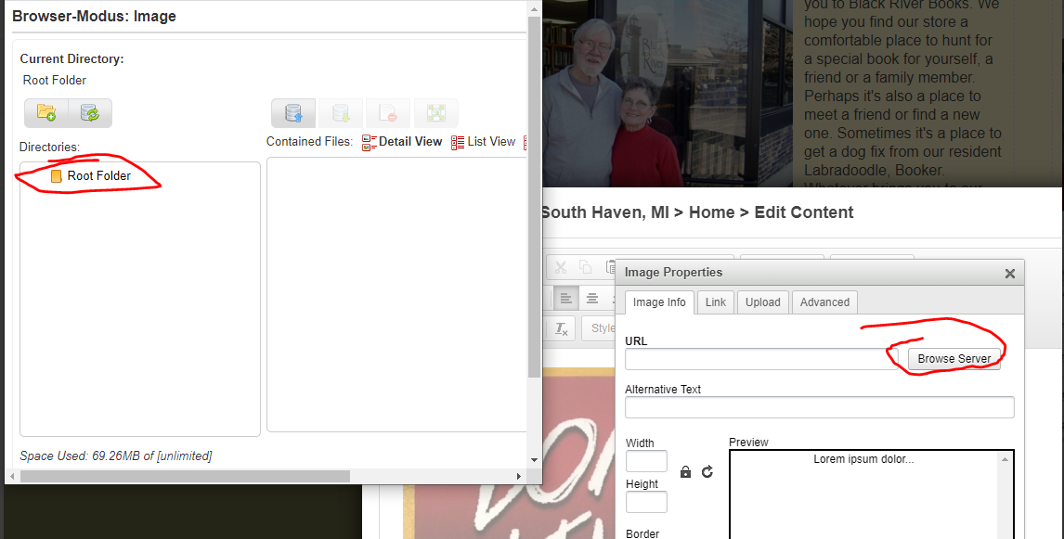Select the Root Folder yellow folder icon
This screenshot has width=1064, height=539.
[x=55, y=174]
